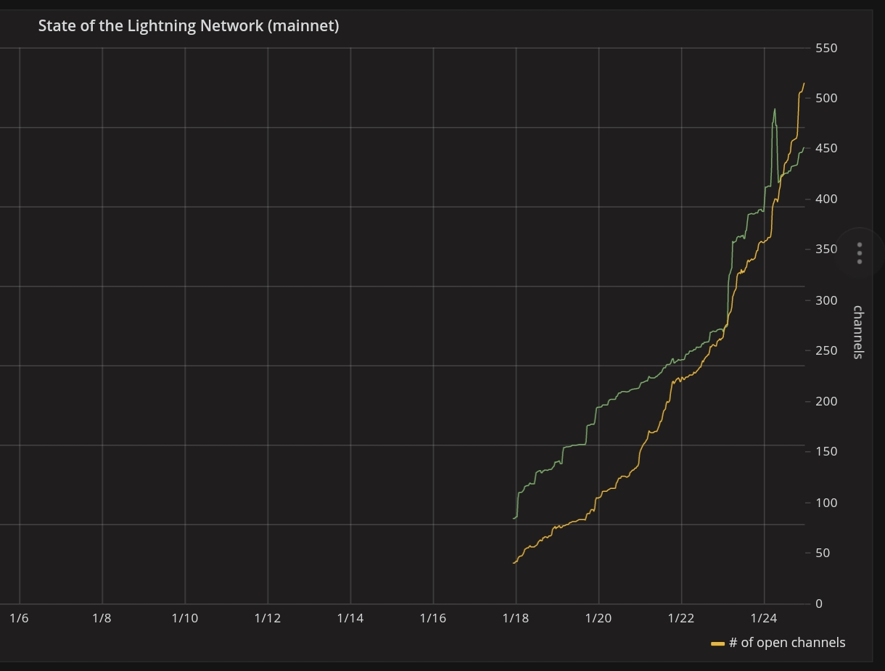Click the green line's spike near 1/24
The height and width of the screenshot is (671, 885).
coord(775,110)
